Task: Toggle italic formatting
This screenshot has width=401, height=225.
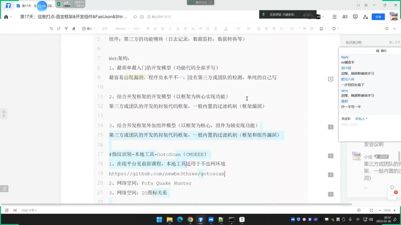Action: coord(170,29)
